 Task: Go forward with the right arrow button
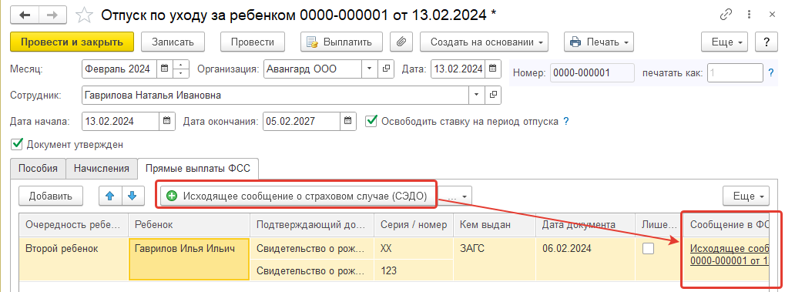(52, 15)
